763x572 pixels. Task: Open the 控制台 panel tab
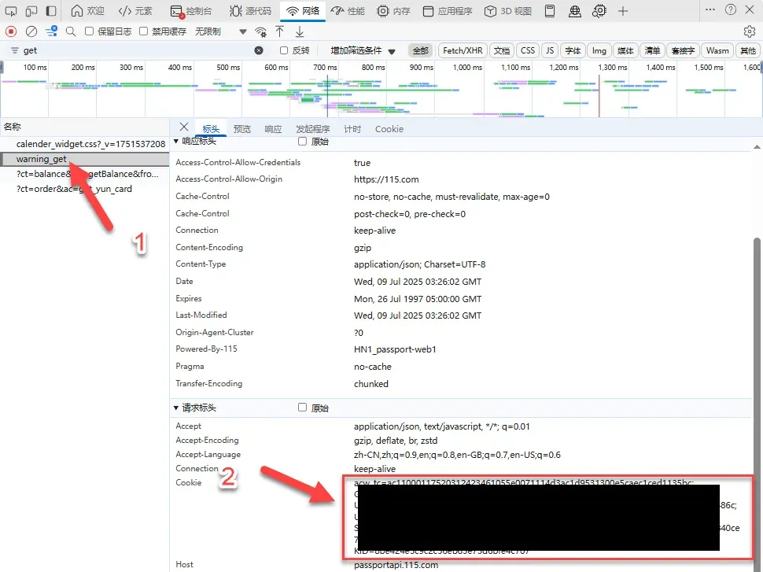coord(192,11)
